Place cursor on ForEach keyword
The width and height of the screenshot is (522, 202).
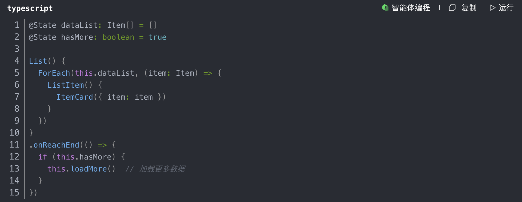click(54, 73)
